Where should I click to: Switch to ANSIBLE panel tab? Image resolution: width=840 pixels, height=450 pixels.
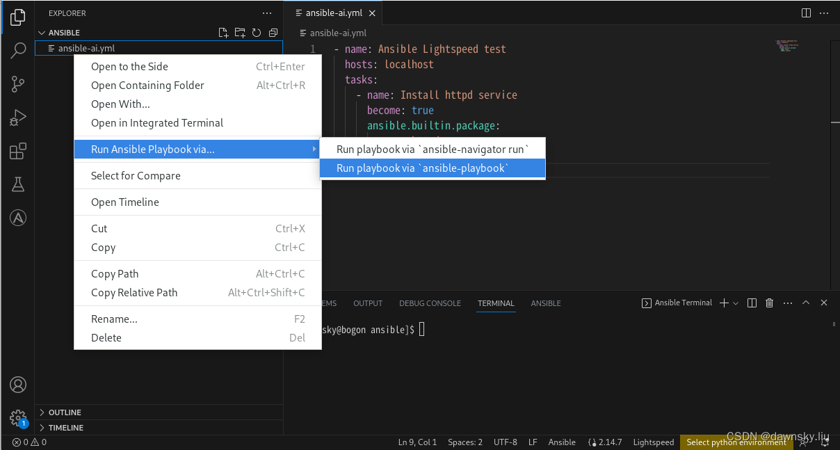[546, 303]
